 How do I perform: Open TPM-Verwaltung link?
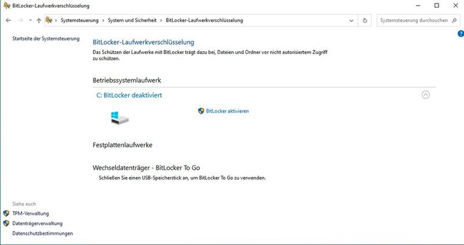31,213
